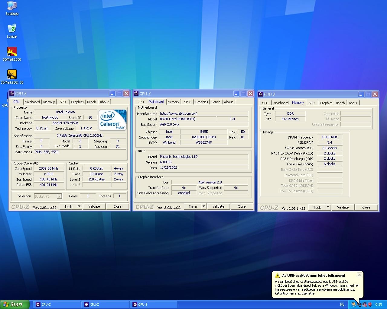
Task: Launch the 3DMark2001 SE desktop shortcut
Action: pyautogui.click(x=12, y=77)
